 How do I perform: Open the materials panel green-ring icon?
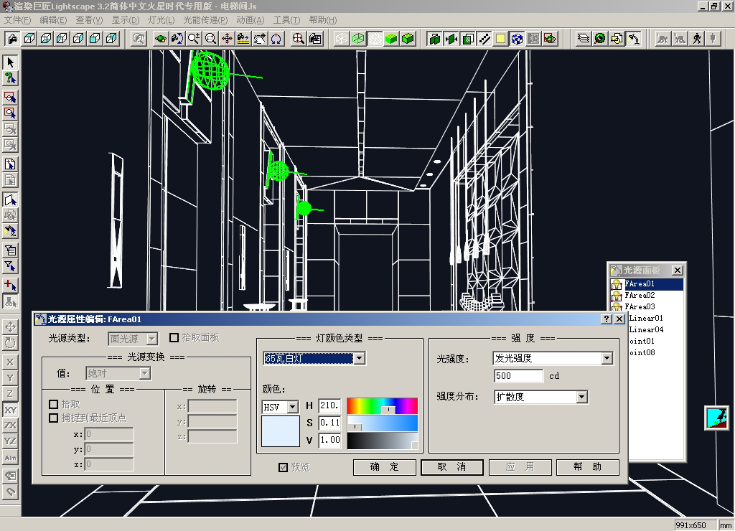pyautogui.click(x=599, y=39)
